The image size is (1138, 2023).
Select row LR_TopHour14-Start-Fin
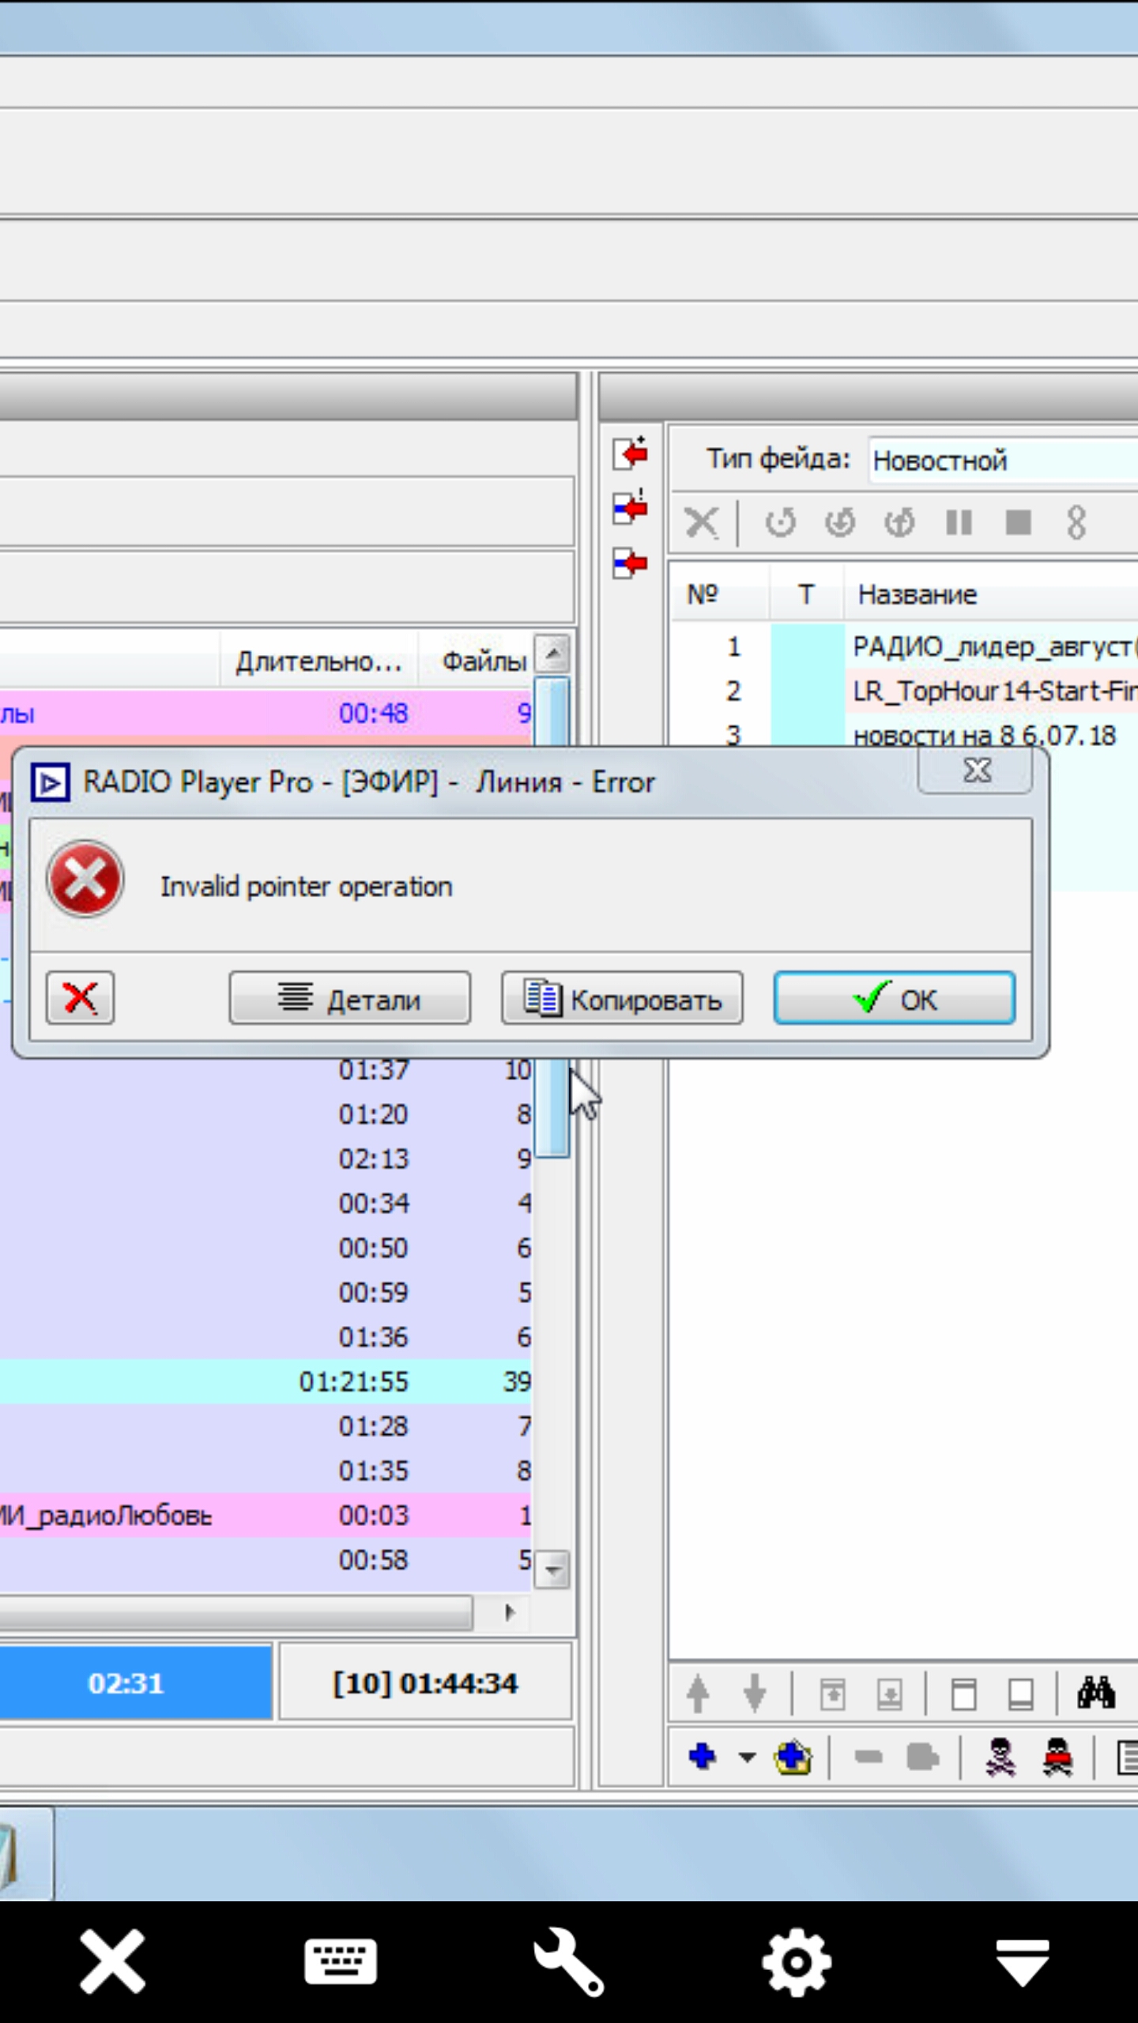click(904, 691)
